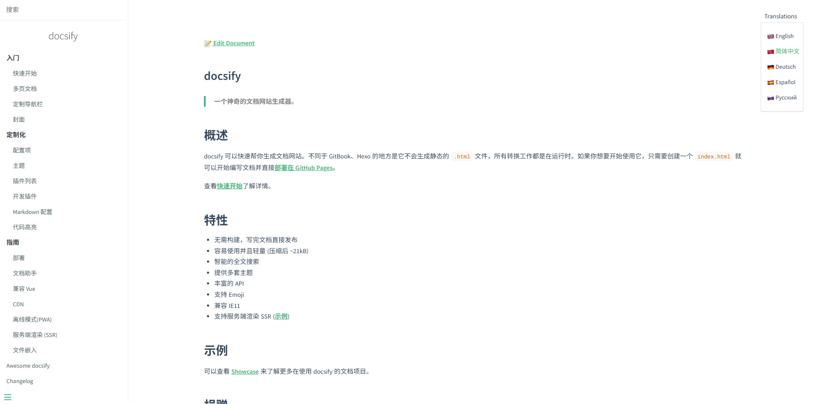Click the UK flag icon next to English

[x=771, y=37]
